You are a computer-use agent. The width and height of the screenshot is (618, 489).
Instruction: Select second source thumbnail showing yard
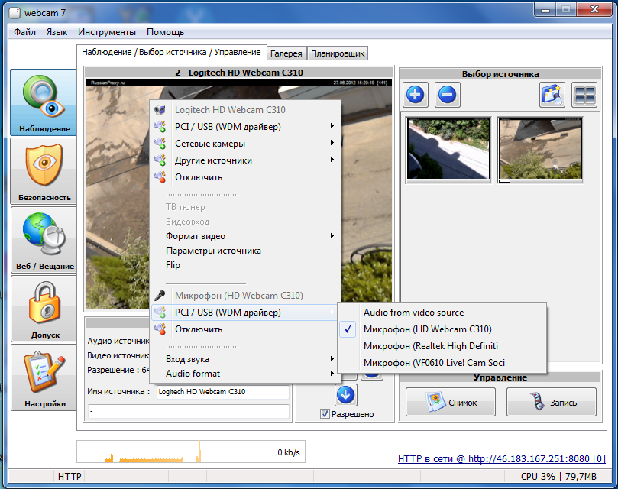click(x=540, y=150)
